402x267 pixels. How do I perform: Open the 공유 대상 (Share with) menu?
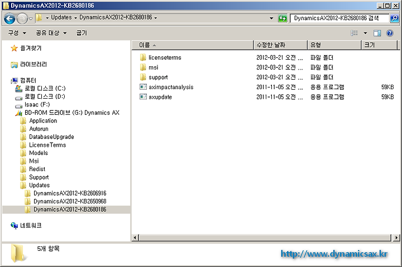coord(51,33)
